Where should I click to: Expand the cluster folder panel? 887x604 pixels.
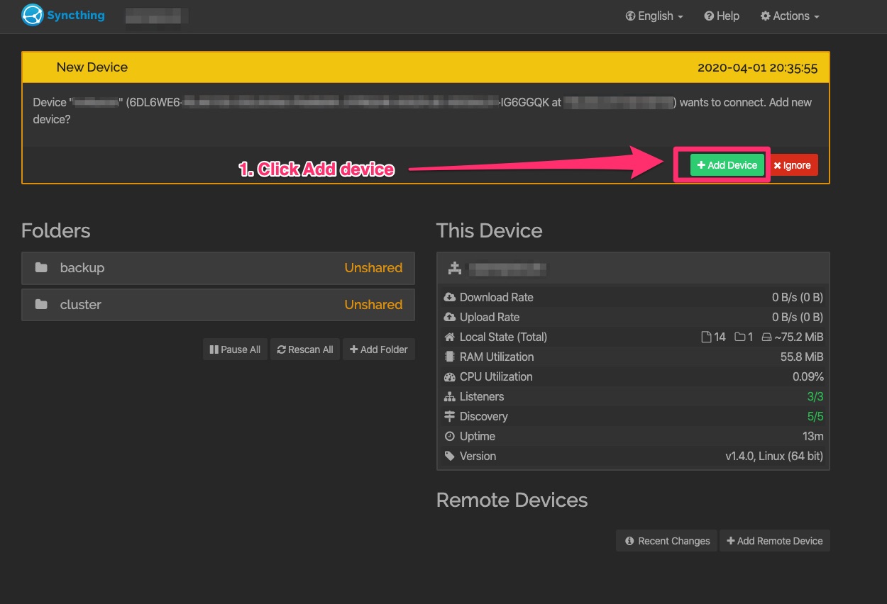click(x=218, y=305)
